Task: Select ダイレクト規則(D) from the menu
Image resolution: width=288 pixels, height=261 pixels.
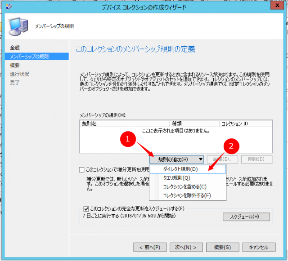Action: [180, 169]
